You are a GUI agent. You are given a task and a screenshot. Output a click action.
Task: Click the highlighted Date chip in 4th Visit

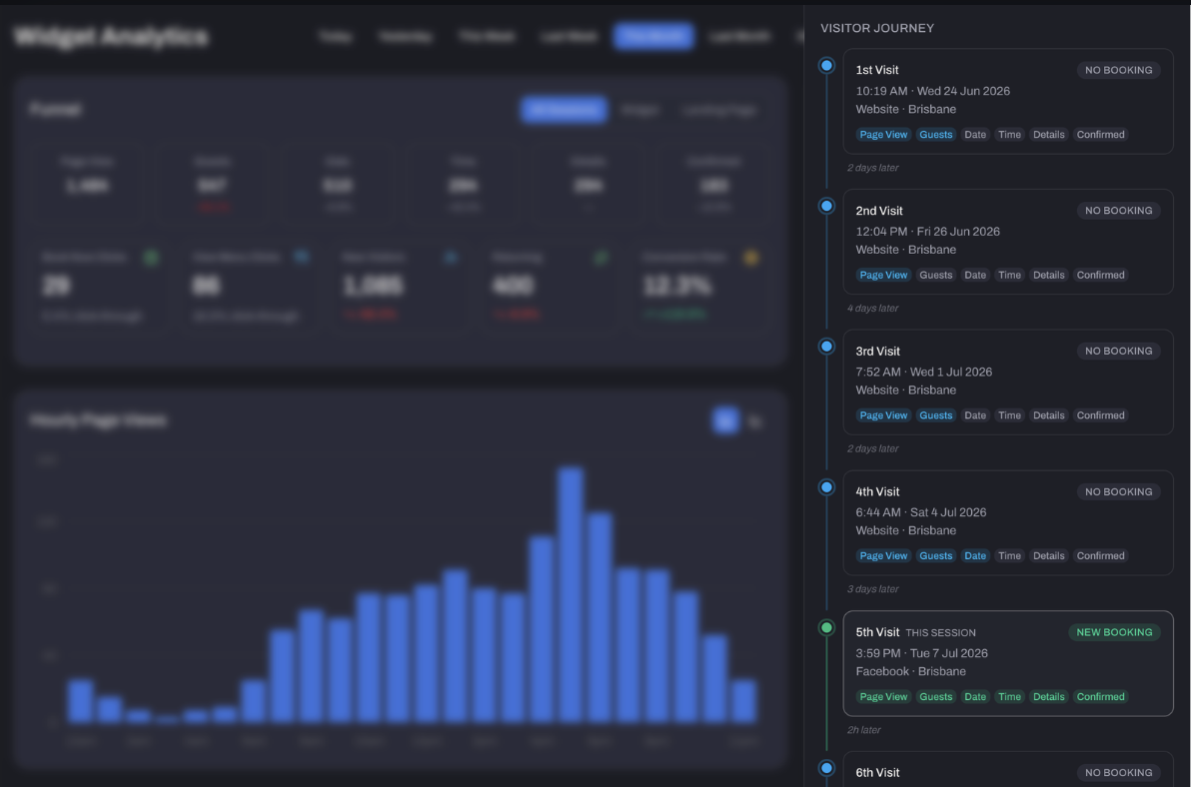pyautogui.click(x=975, y=555)
